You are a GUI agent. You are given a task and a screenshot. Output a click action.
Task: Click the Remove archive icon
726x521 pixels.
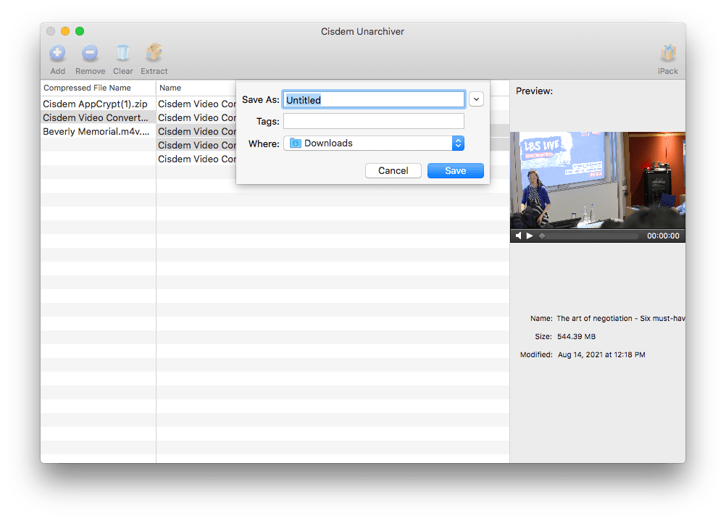click(90, 53)
